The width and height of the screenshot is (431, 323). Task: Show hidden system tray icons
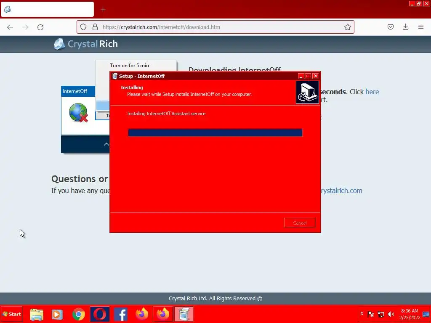pos(362,314)
